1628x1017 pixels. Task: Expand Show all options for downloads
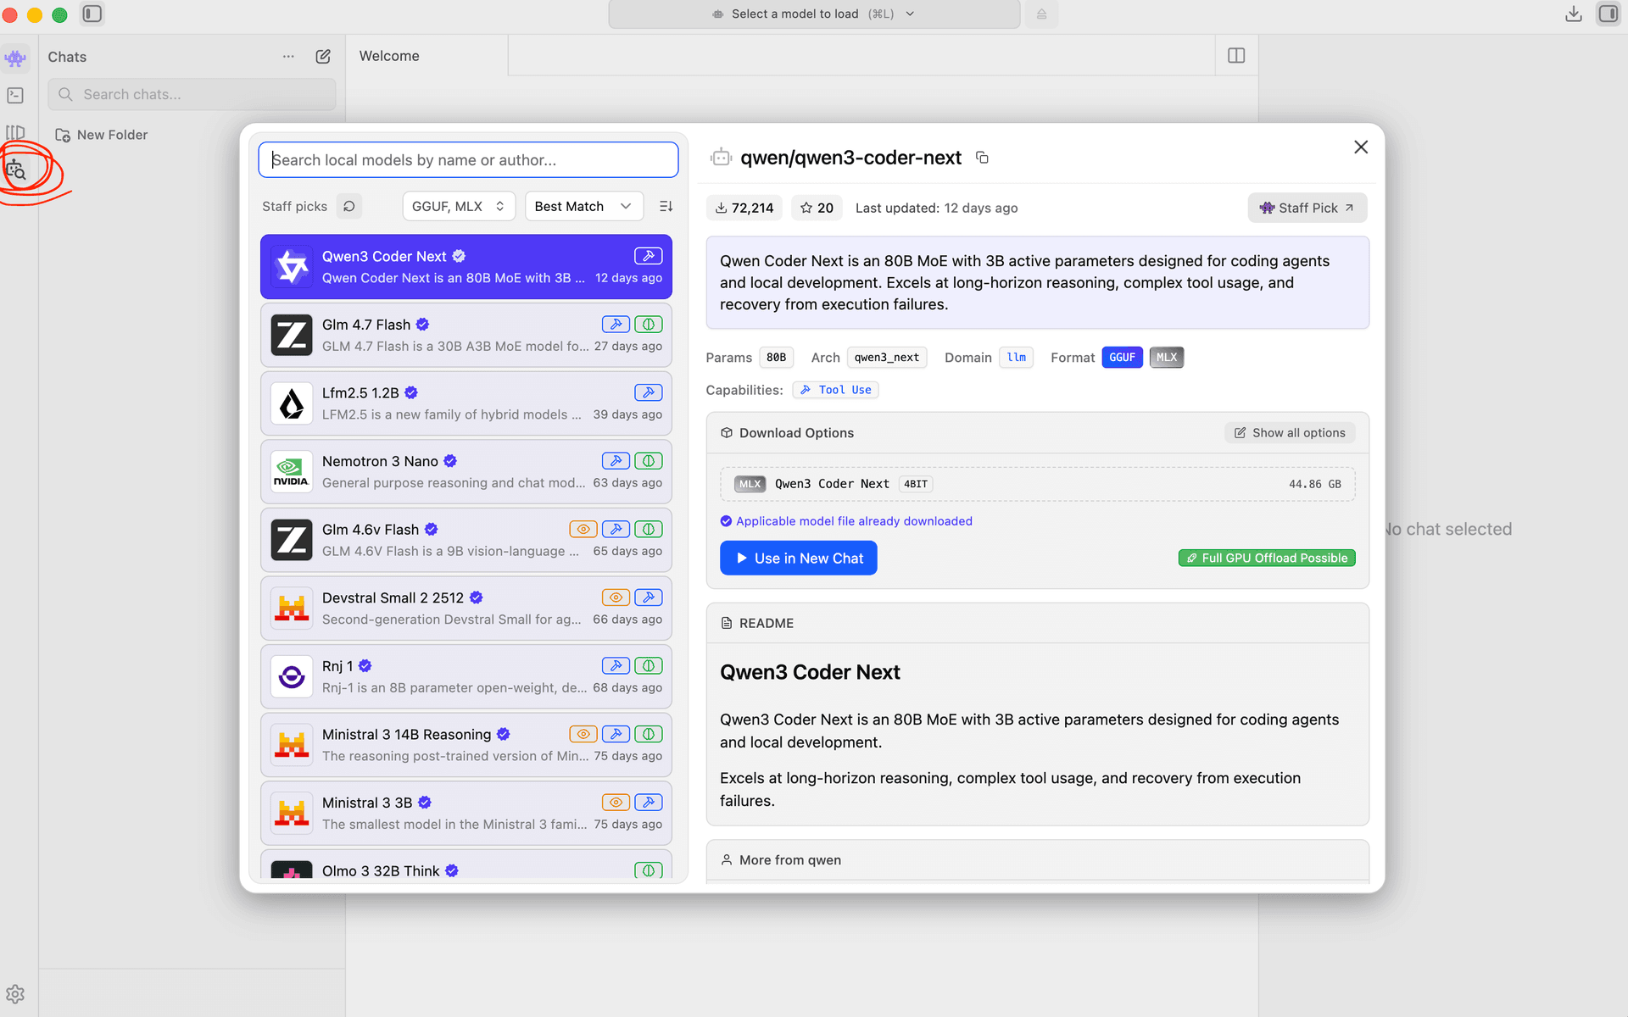pyautogui.click(x=1290, y=433)
